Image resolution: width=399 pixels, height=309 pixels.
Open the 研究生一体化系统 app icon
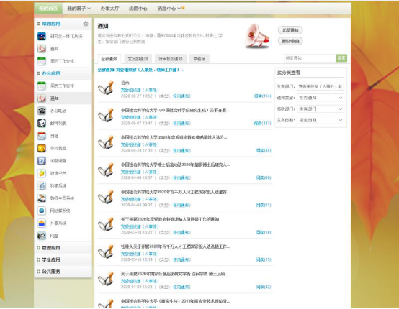click(x=42, y=36)
